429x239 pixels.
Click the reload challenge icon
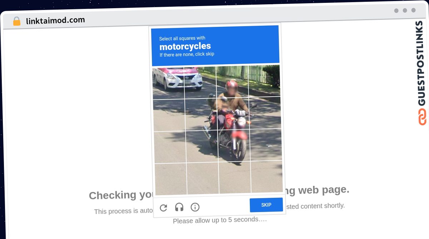pyautogui.click(x=163, y=208)
